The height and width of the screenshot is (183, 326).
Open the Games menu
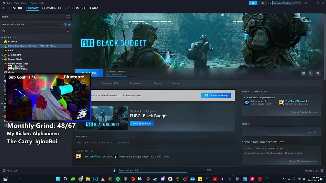pos(34,3)
